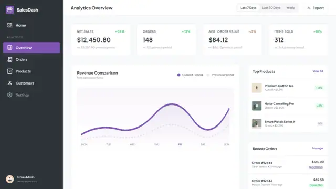Toggle Previous Period legend dot

tap(208, 75)
